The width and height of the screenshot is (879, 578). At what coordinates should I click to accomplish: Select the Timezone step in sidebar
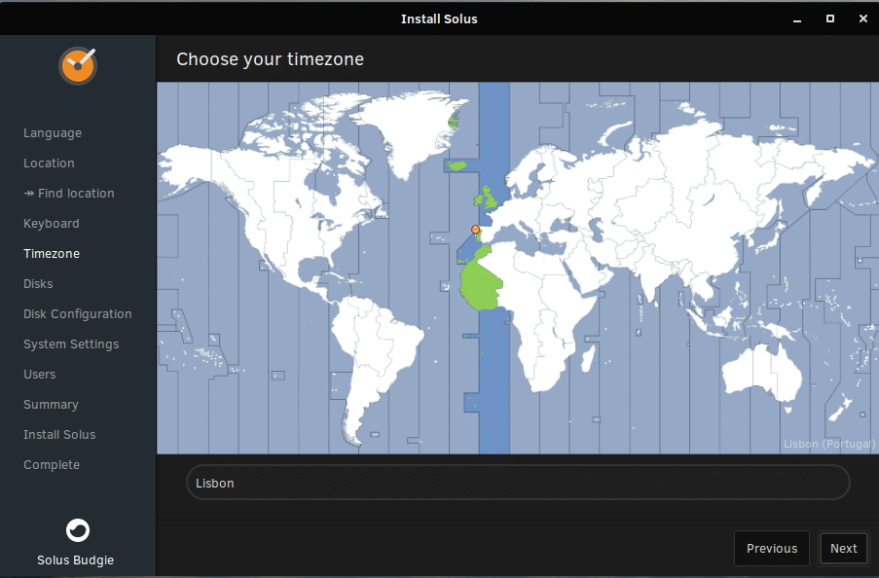tap(52, 253)
